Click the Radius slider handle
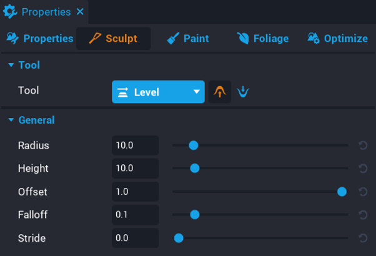Viewport: 376px width, 256px height. coord(194,145)
